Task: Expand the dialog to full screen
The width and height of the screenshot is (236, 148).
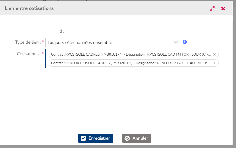Action: (212, 8)
